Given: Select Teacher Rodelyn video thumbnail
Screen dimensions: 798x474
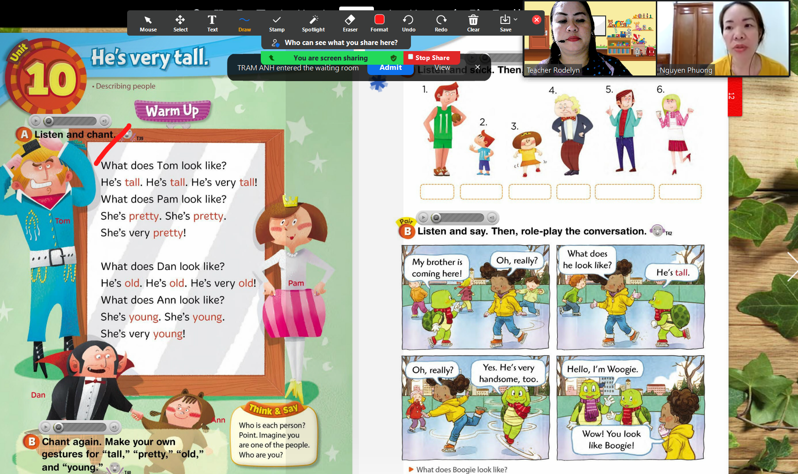Looking at the screenshot, I should click(x=590, y=38).
